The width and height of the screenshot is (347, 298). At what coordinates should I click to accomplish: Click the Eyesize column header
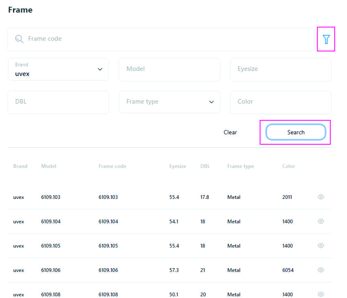click(178, 166)
